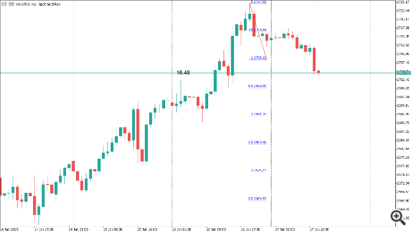Click the 16.49 text label
Screen dimensions: 413x232
183,73
